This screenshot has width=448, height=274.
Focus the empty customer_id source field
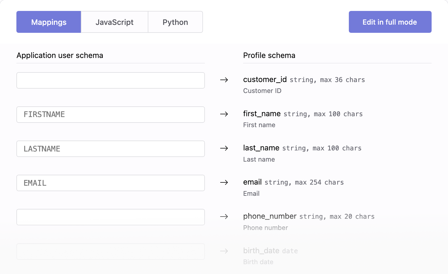click(110, 80)
